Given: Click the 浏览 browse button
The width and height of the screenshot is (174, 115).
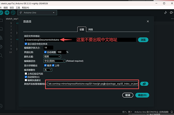Looking at the screenshot, I should 143,40.
